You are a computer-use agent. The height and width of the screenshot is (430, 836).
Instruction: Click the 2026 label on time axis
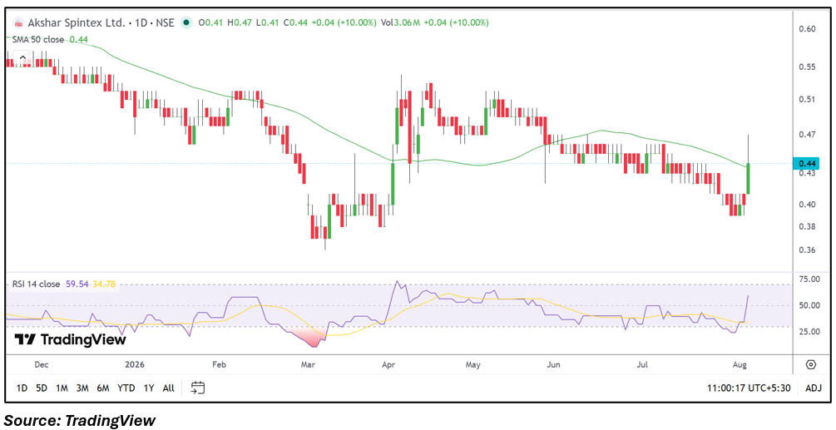pyautogui.click(x=135, y=365)
